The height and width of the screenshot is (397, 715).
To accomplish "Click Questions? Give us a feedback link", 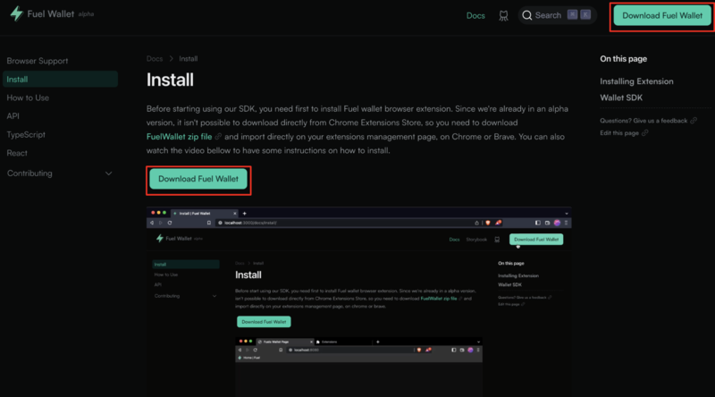I will pos(643,121).
